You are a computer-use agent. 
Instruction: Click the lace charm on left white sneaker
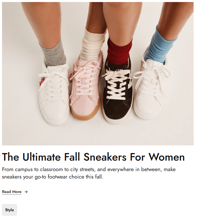click(x=42, y=81)
